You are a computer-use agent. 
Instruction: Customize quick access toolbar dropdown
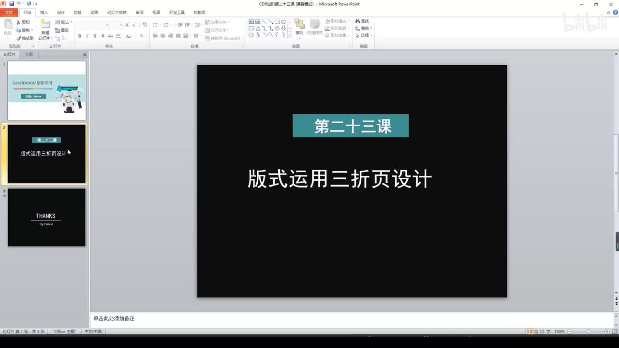click(x=36, y=3)
